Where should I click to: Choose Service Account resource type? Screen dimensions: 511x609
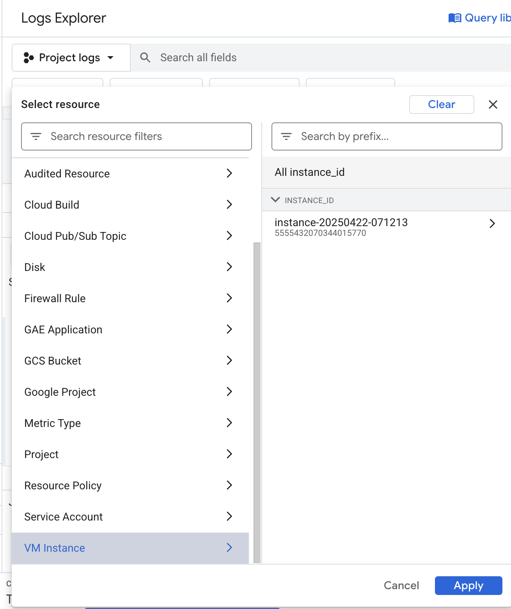click(130, 517)
